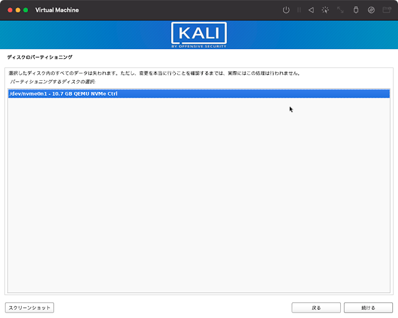This screenshot has height=318, width=398.
Task: Click the restart triangle icon
Action: pos(311,10)
